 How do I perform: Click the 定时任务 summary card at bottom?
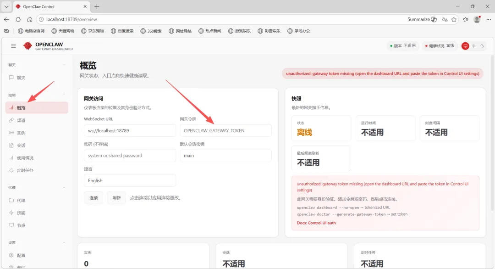[x=420, y=256]
